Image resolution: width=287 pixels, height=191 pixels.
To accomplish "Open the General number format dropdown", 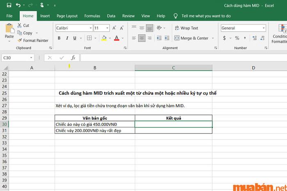I will 264,28.
